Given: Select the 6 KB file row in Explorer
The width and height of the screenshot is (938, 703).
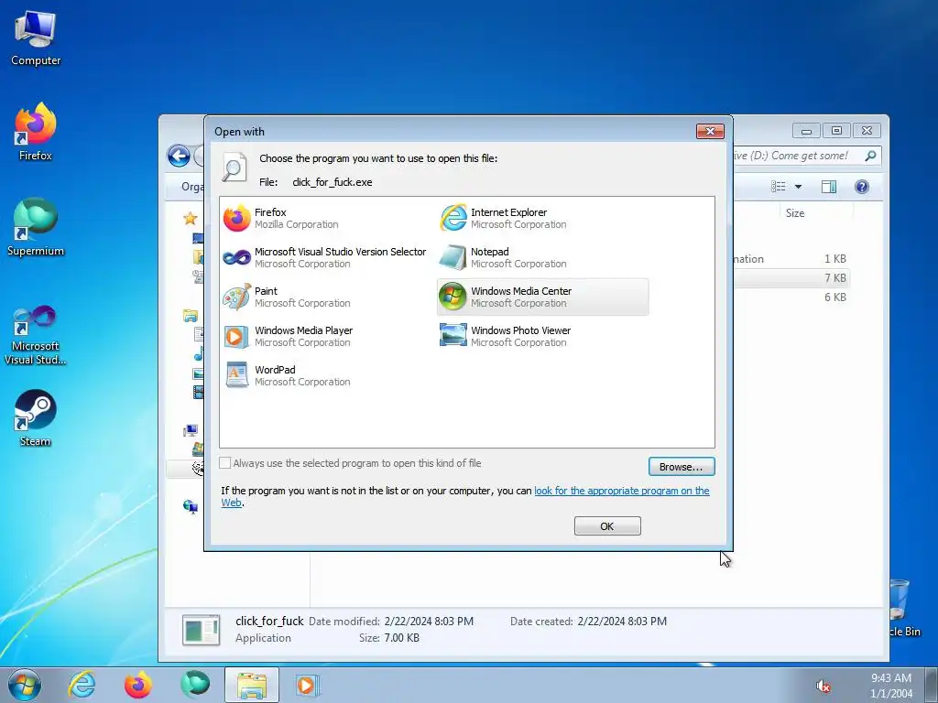Looking at the screenshot, I should tap(791, 297).
